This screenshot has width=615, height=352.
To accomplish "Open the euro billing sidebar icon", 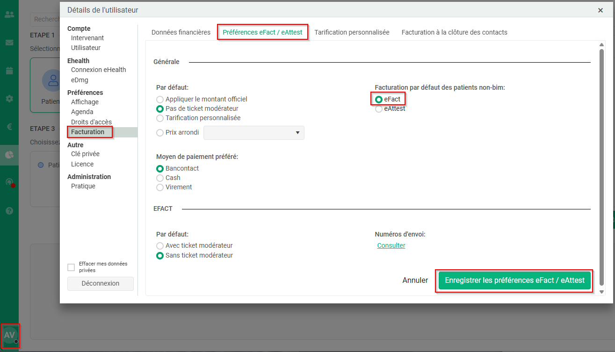I will [x=9, y=126].
